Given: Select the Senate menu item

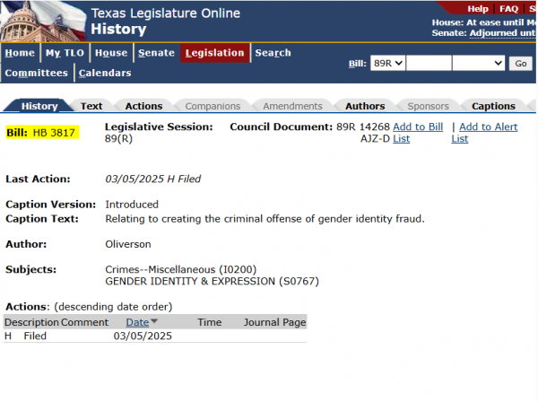Looking at the screenshot, I should tap(157, 53).
